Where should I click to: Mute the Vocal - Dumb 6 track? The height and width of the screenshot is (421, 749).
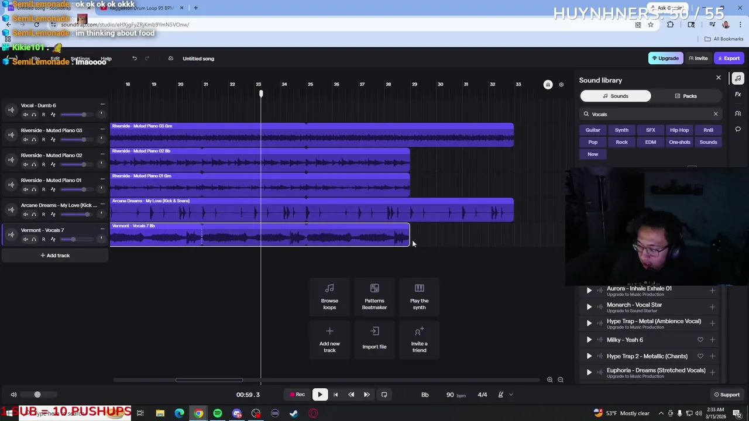click(x=25, y=115)
